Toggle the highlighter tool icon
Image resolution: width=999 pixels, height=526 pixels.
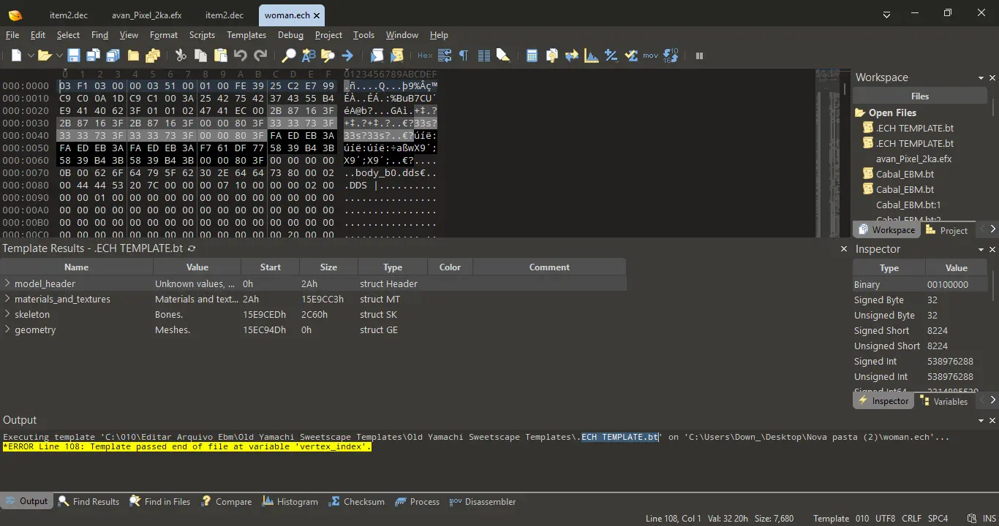[503, 56]
